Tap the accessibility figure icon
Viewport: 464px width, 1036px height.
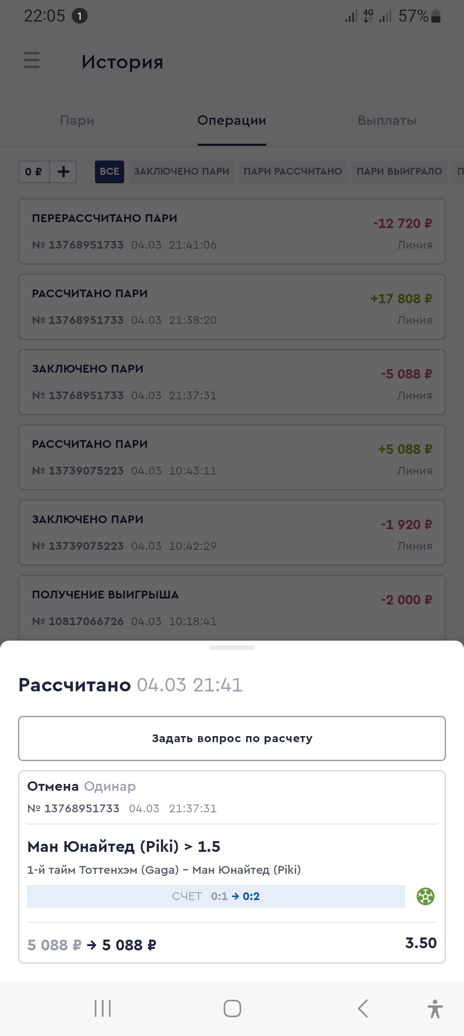coord(435,1008)
